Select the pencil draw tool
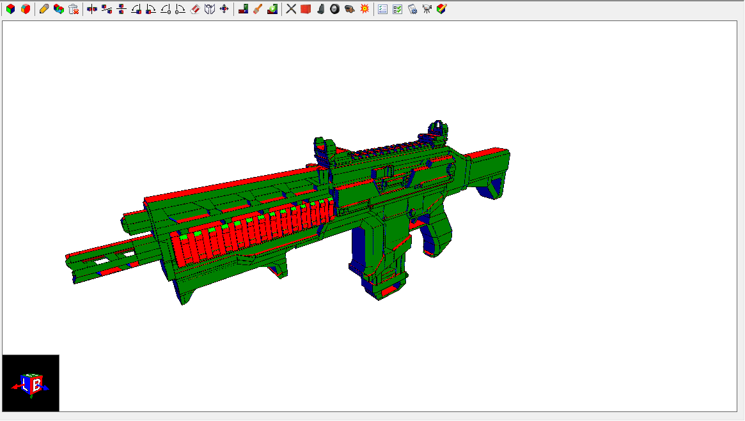 click(43, 9)
